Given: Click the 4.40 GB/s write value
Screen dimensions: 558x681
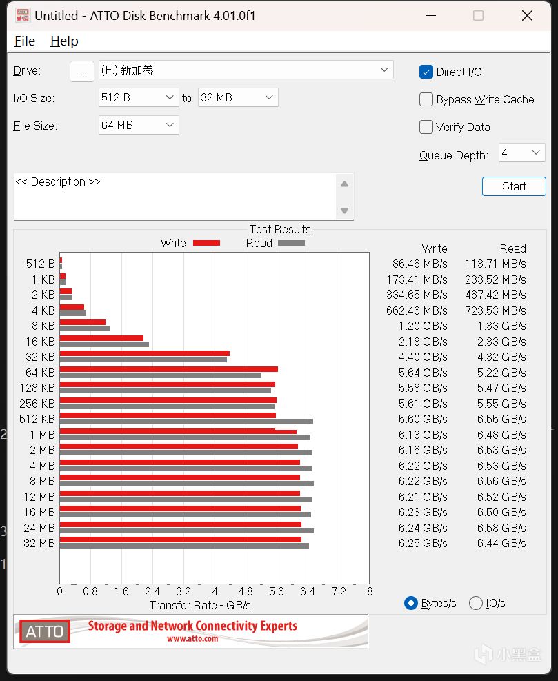Looking at the screenshot, I should (423, 357).
